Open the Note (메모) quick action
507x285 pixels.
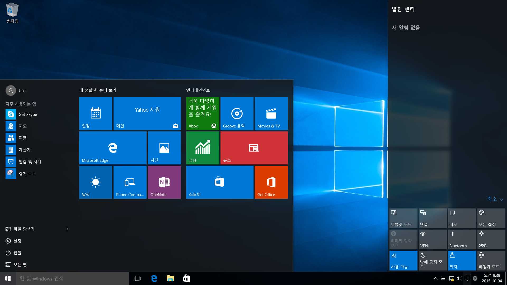point(462,218)
